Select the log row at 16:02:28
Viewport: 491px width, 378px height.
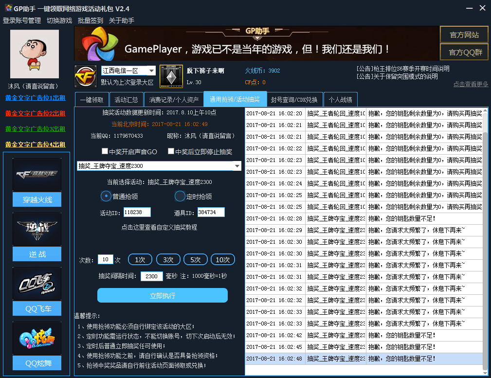(x=364, y=218)
